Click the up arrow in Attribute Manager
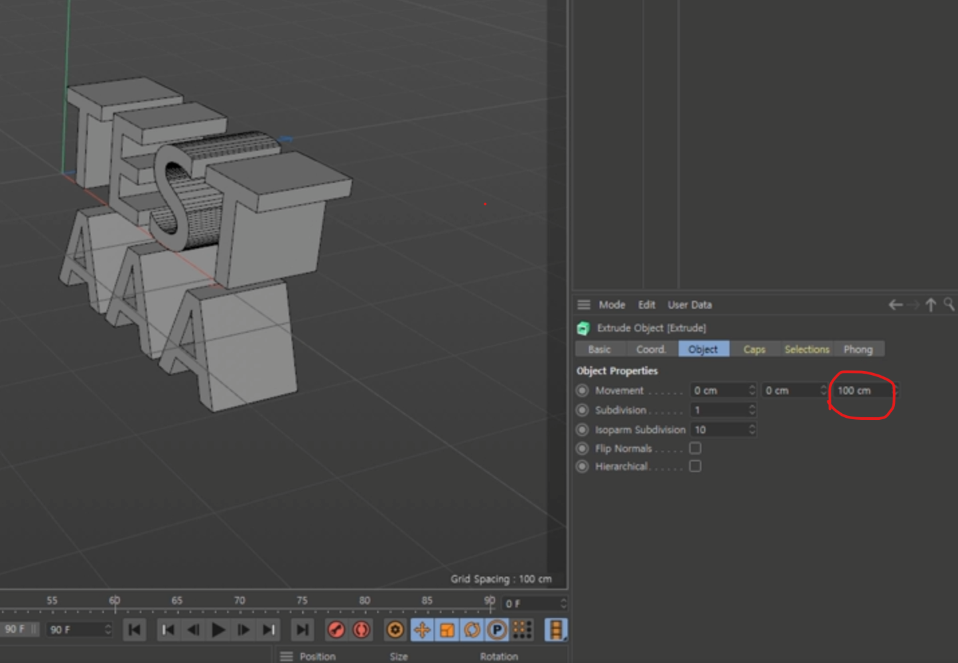Image resolution: width=958 pixels, height=663 pixels. point(931,305)
